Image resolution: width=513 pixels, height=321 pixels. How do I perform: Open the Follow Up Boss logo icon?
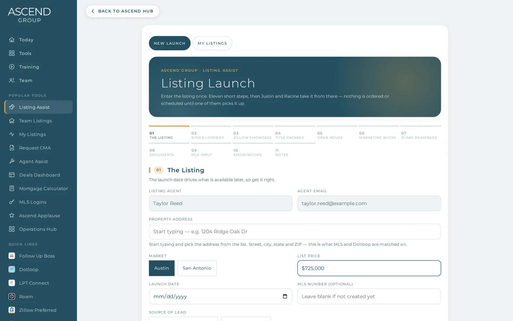[12, 256]
